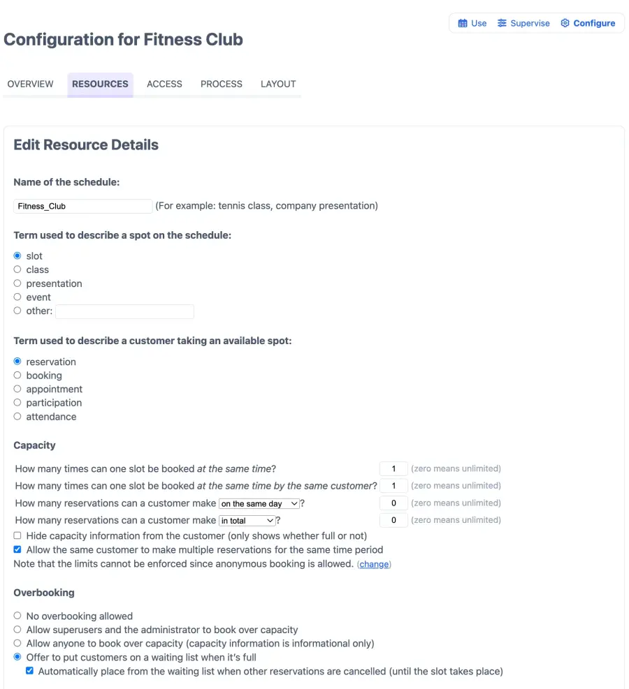Click the calendar icon next to Use

pos(462,23)
